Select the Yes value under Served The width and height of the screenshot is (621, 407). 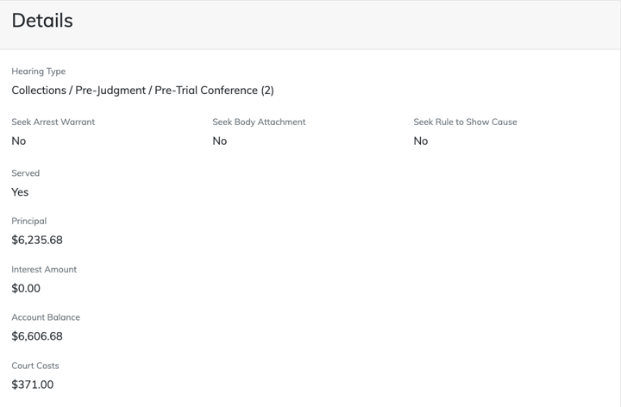coord(20,192)
